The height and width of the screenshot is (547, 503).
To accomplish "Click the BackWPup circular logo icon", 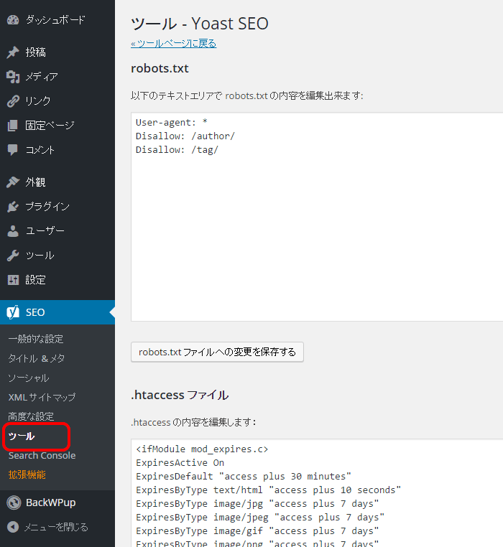I will [x=14, y=502].
